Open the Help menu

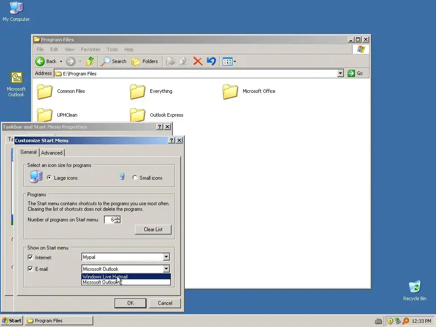click(129, 49)
